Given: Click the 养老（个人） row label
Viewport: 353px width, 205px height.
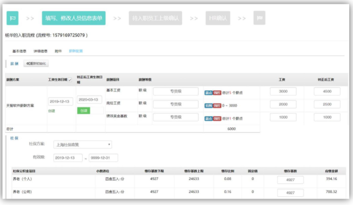Looking at the screenshot, I should click(22, 179).
